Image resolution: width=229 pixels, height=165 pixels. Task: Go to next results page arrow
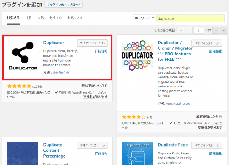[x=216, y=31]
